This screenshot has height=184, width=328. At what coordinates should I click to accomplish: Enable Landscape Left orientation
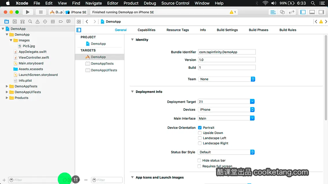(x=200, y=138)
